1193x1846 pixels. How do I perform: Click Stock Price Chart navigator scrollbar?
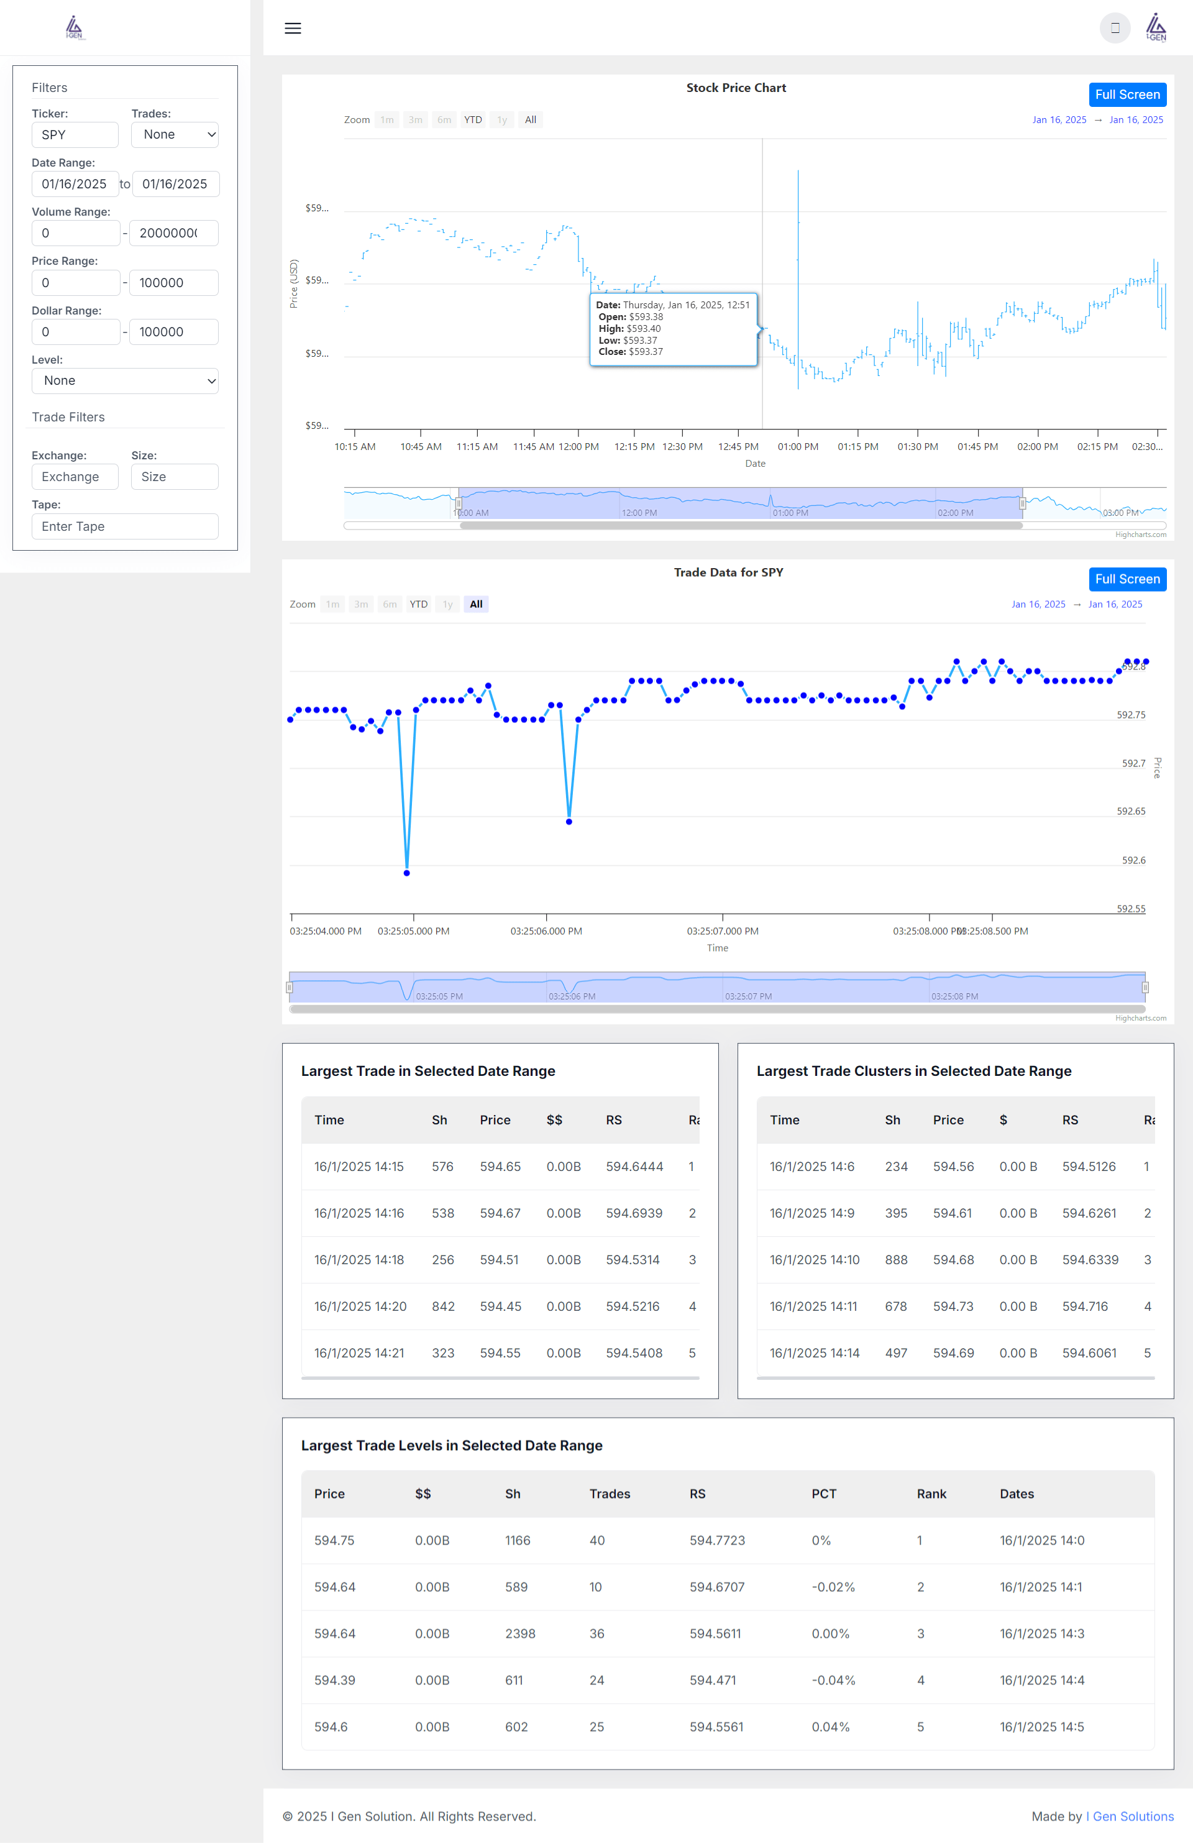click(741, 525)
